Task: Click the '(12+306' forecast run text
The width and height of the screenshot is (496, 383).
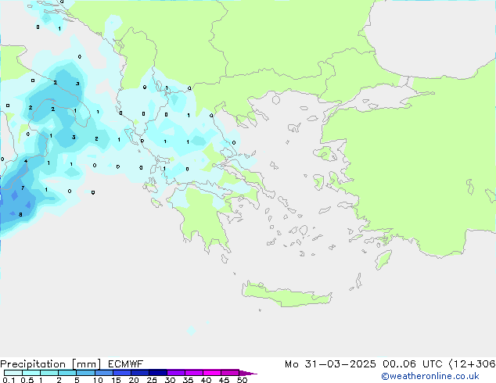Action: coord(472,364)
